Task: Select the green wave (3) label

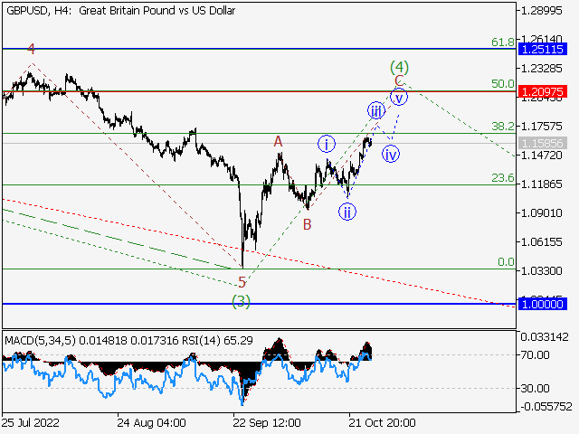Action: (x=241, y=301)
